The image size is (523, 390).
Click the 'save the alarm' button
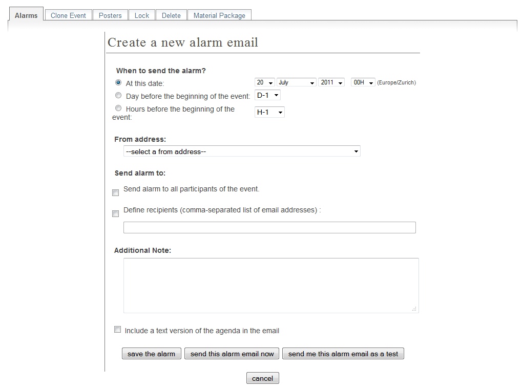[x=152, y=354]
